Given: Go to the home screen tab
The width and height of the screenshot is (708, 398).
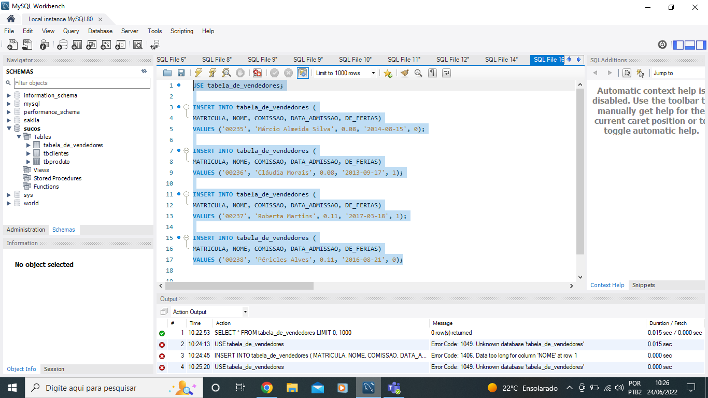Looking at the screenshot, I should pos(10,19).
